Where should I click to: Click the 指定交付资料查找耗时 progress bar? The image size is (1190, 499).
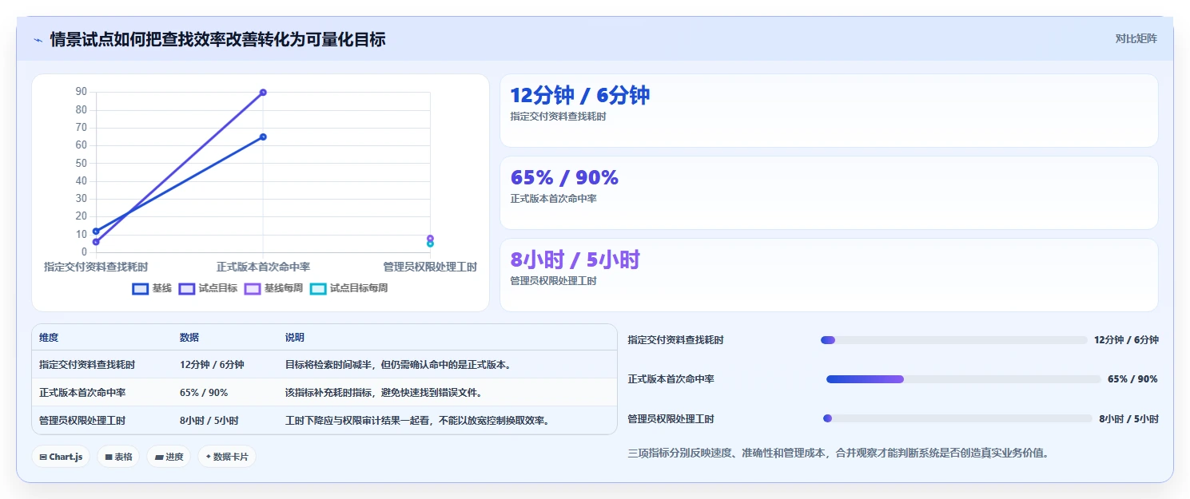pyautogui.click(x=953, y=340)
